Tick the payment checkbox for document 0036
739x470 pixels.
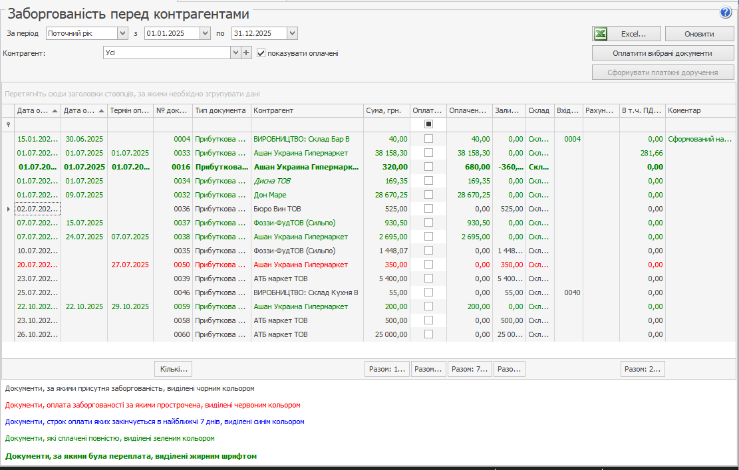428,209
